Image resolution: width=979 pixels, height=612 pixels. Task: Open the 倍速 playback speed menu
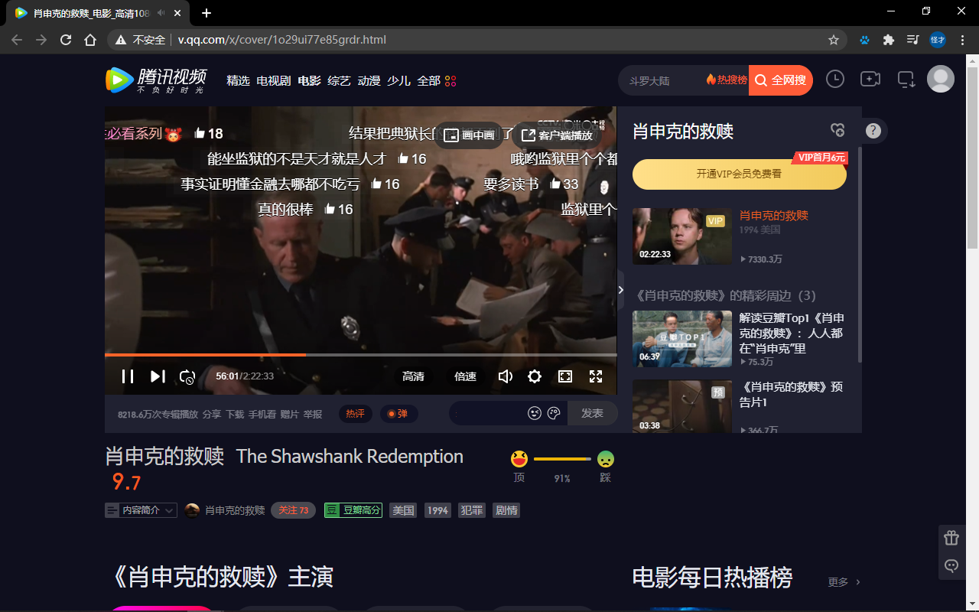point(466,376)
